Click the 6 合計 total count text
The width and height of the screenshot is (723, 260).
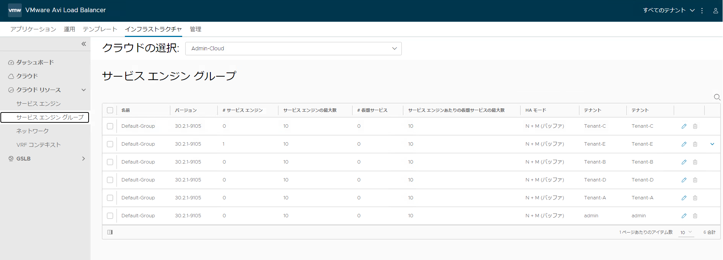pyautogui.click(x=710, y=232)
